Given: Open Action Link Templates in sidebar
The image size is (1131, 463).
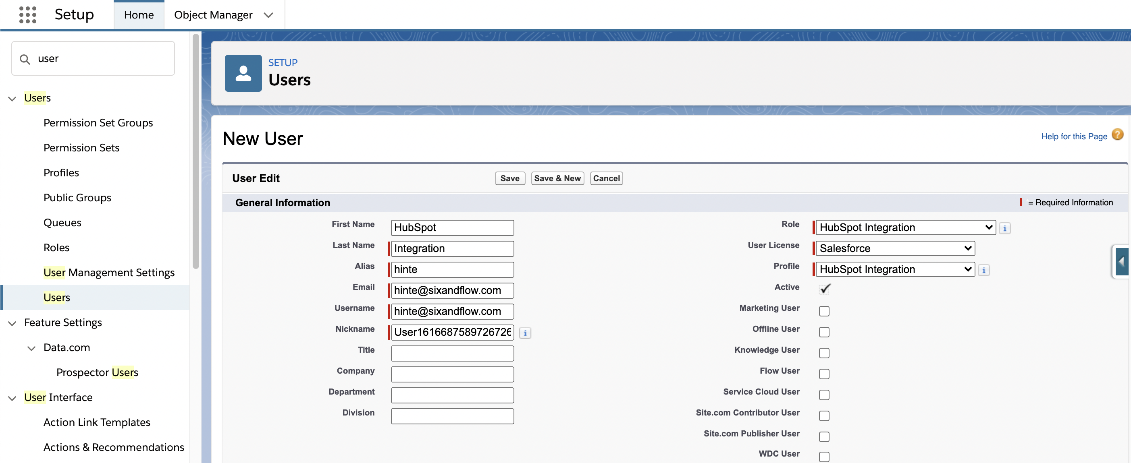Looking at the screenshot, I should [x=97, y=423].
